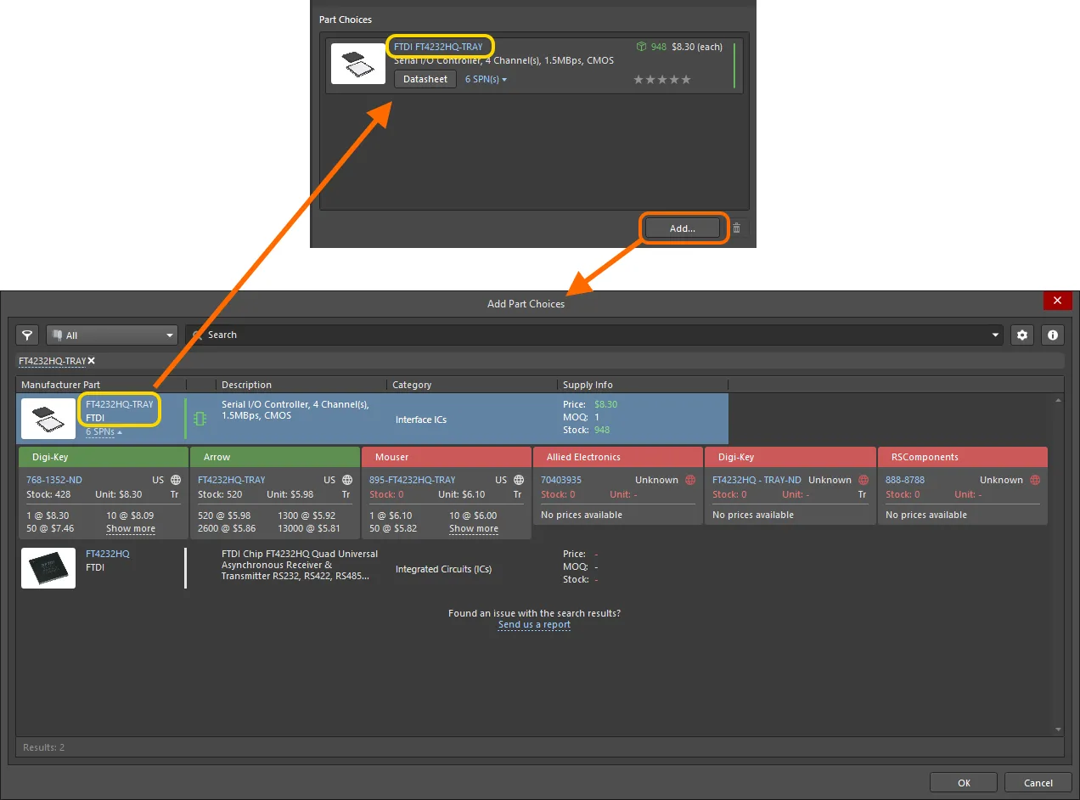
Task: Click the green stock box icon near 948
Action: pos(642,47)
